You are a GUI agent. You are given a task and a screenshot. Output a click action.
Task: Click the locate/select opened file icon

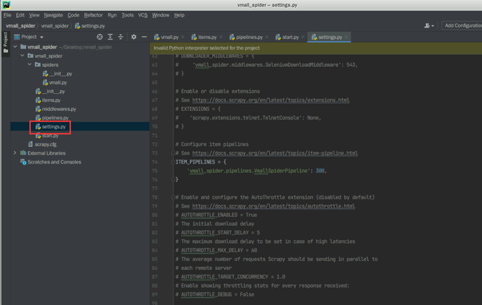(x=100, y=37)
